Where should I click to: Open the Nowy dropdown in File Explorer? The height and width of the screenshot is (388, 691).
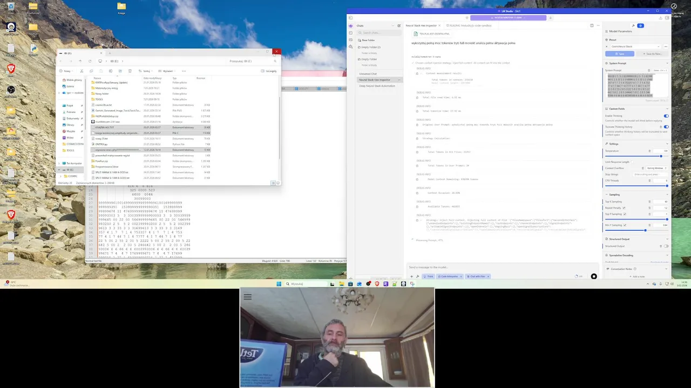coord(67,71)
